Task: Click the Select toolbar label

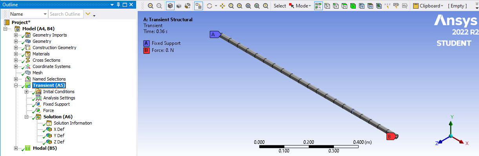Action: click(x=280, y=6)
